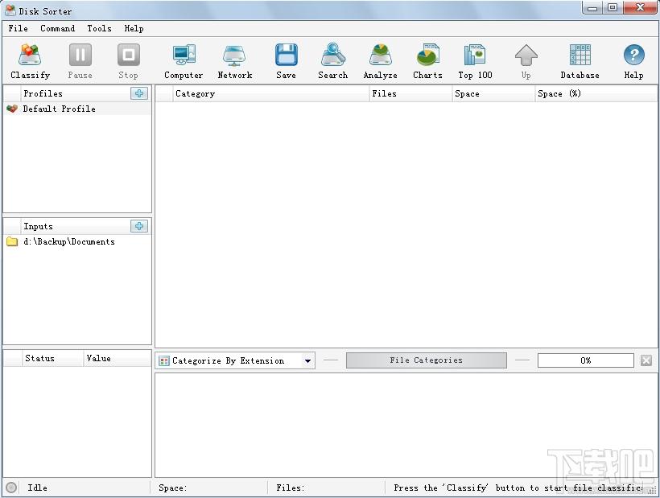Click the 0% progress bar

(585, 360)
